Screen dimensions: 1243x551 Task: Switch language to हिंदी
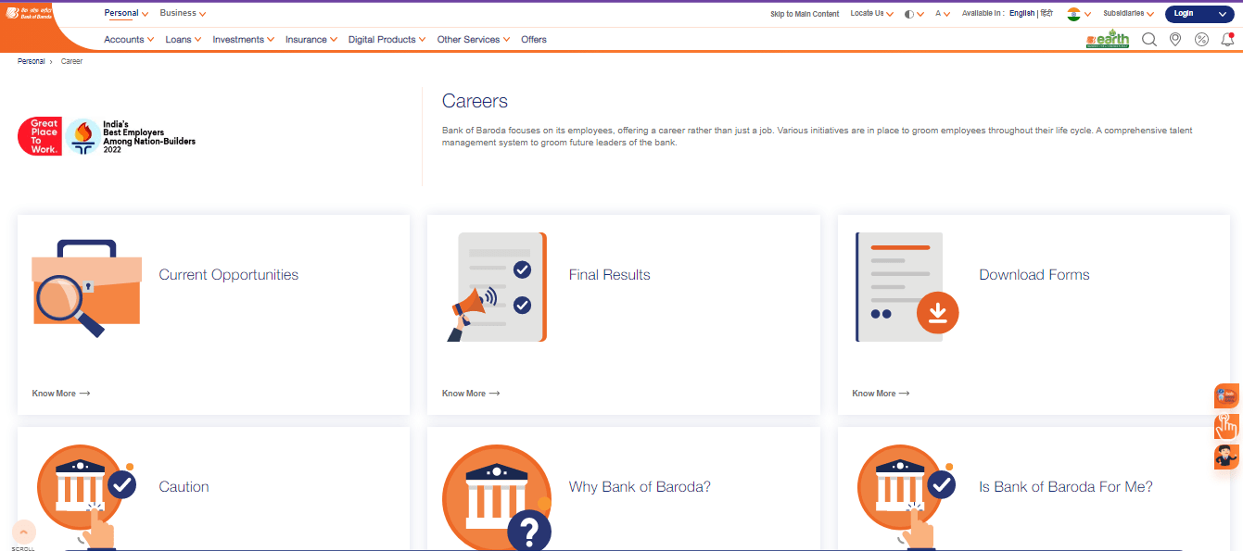(x=1046, y=13)
